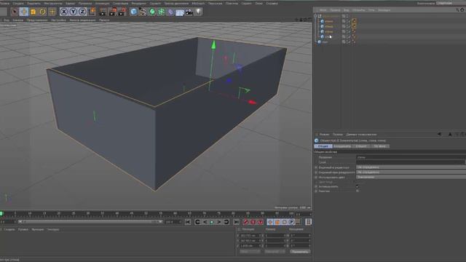Toggle scale keyframe recording
466x262 pixels.
(277, 222)
